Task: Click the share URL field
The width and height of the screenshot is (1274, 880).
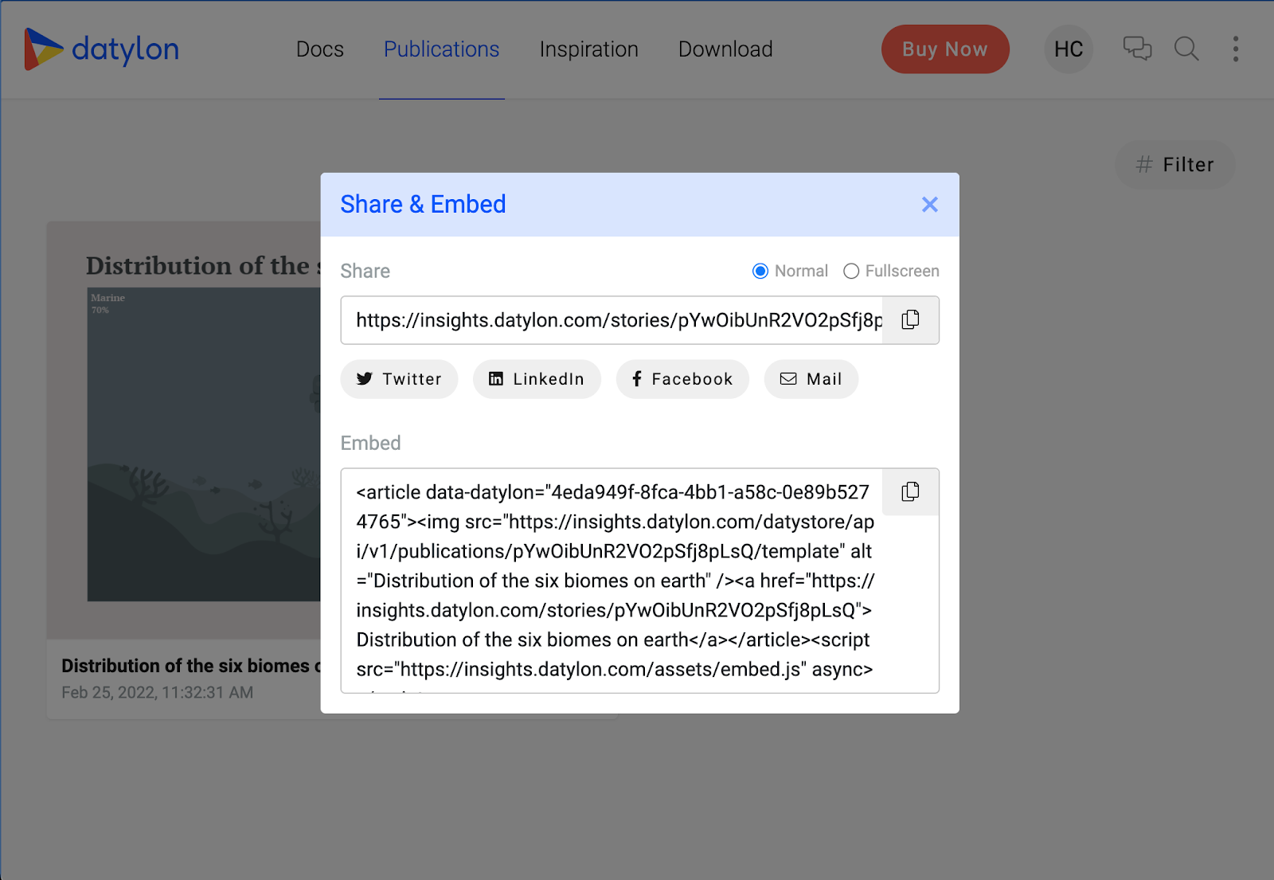Action: 612,320
